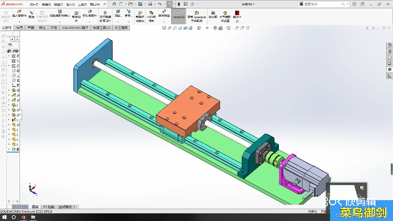Open File Explorer on taskbar
The height and width of the screenshot is (221, 393).
tap(33, 217)
